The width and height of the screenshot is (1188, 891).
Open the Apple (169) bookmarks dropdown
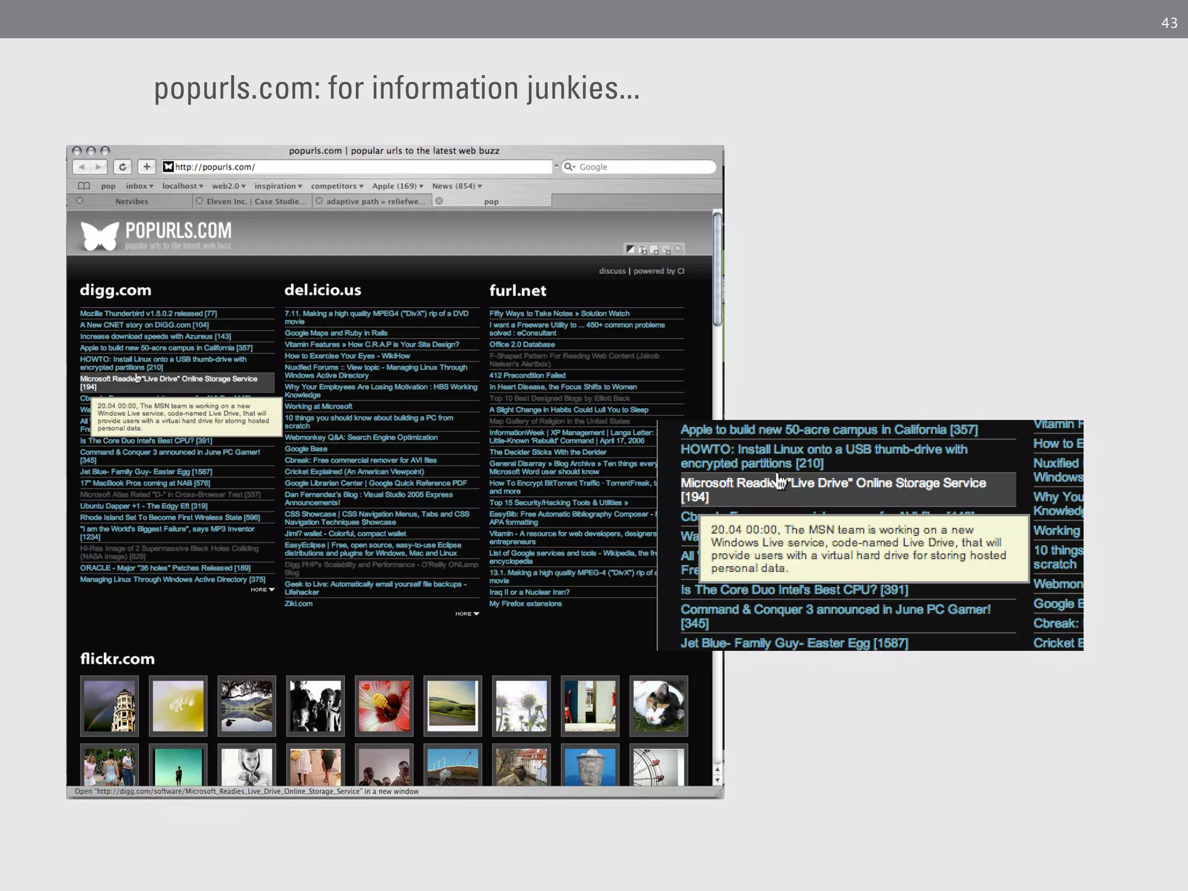pos(398,186)
